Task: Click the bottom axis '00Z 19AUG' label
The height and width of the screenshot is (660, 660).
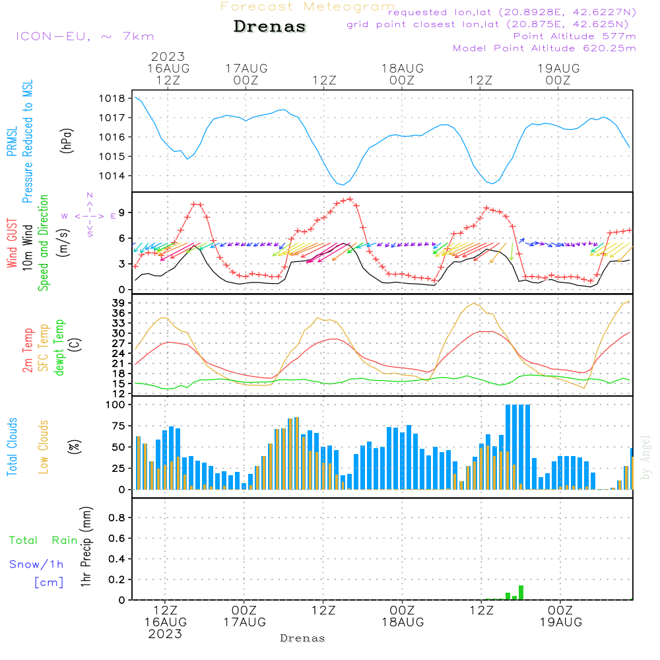Action: 561,616
